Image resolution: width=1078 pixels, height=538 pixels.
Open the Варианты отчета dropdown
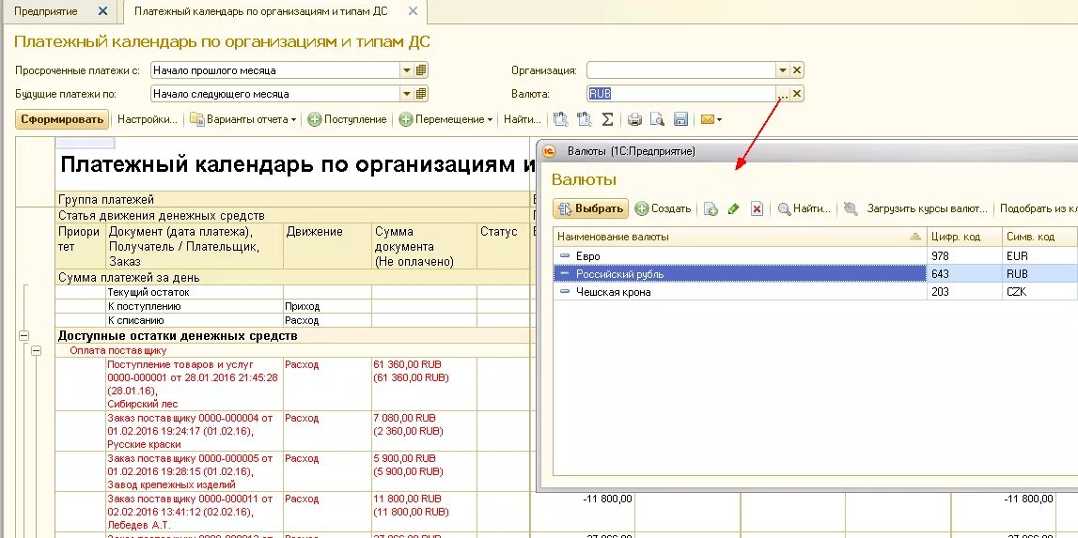[x=243, y=119]
